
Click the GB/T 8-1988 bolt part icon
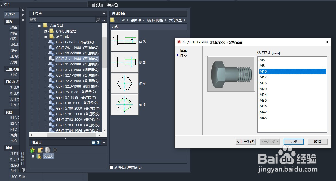[52, 42]
